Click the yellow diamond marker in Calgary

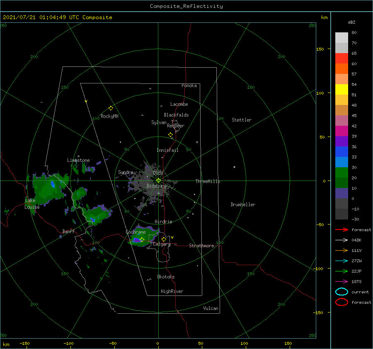164,239
